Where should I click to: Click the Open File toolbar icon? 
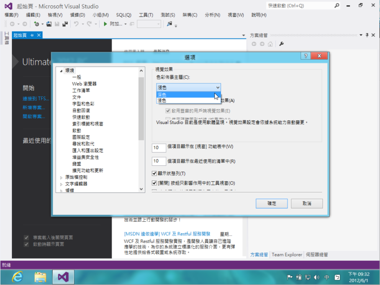tap(49, 24)
